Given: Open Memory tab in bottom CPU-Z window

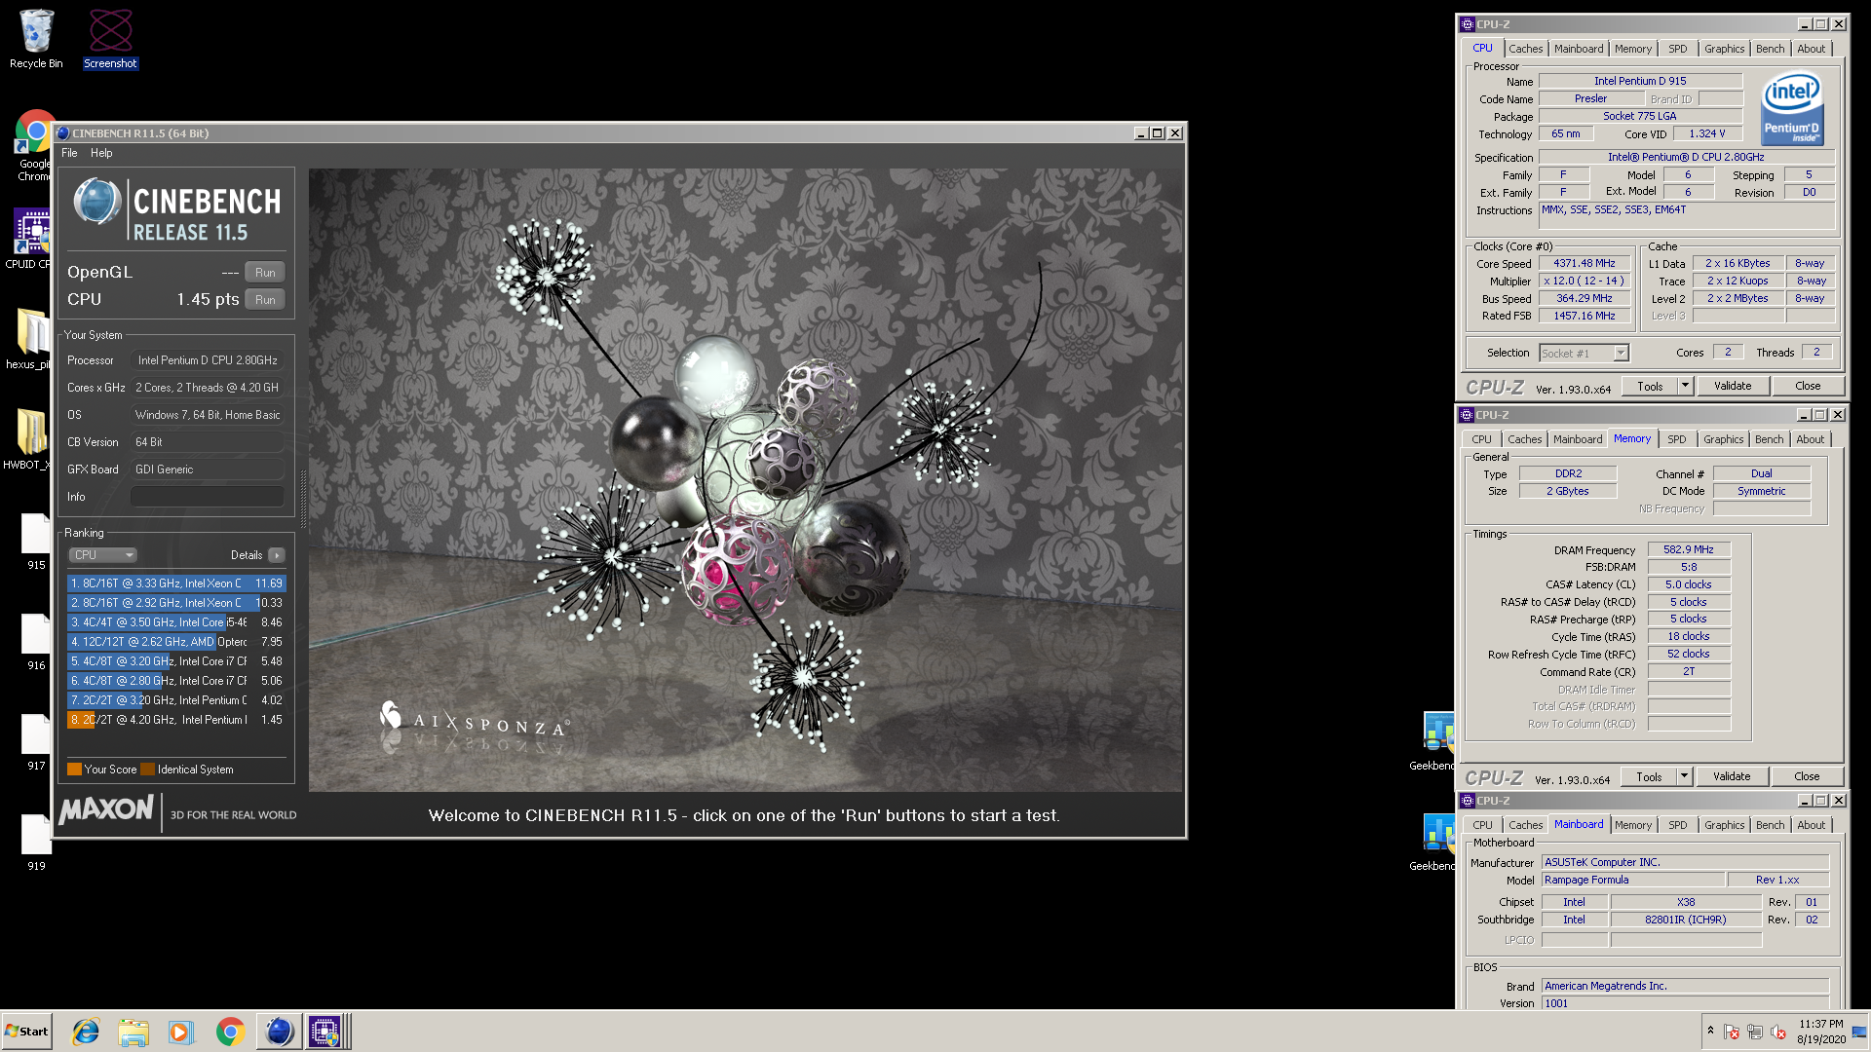Looking at the screenshot, I should (1632, 825).
